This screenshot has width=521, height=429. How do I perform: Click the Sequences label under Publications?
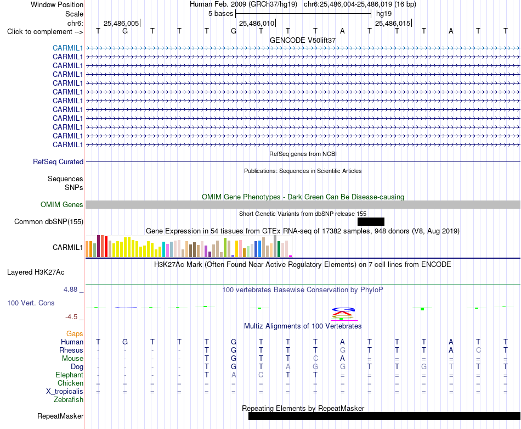pos(65,179)
